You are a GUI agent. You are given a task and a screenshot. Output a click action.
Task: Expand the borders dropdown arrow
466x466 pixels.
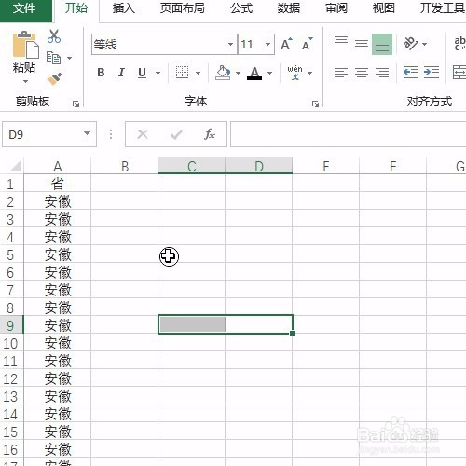pos(198,73)
